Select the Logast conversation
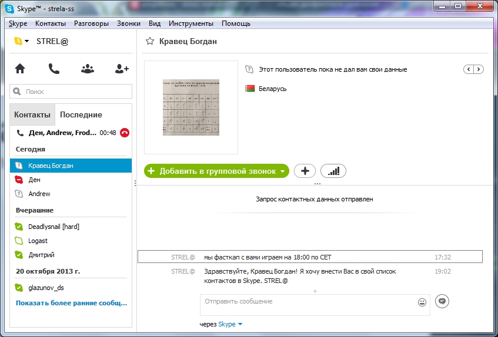The height and width of the screenshot is (337, 498). click(x=71, y=241)
